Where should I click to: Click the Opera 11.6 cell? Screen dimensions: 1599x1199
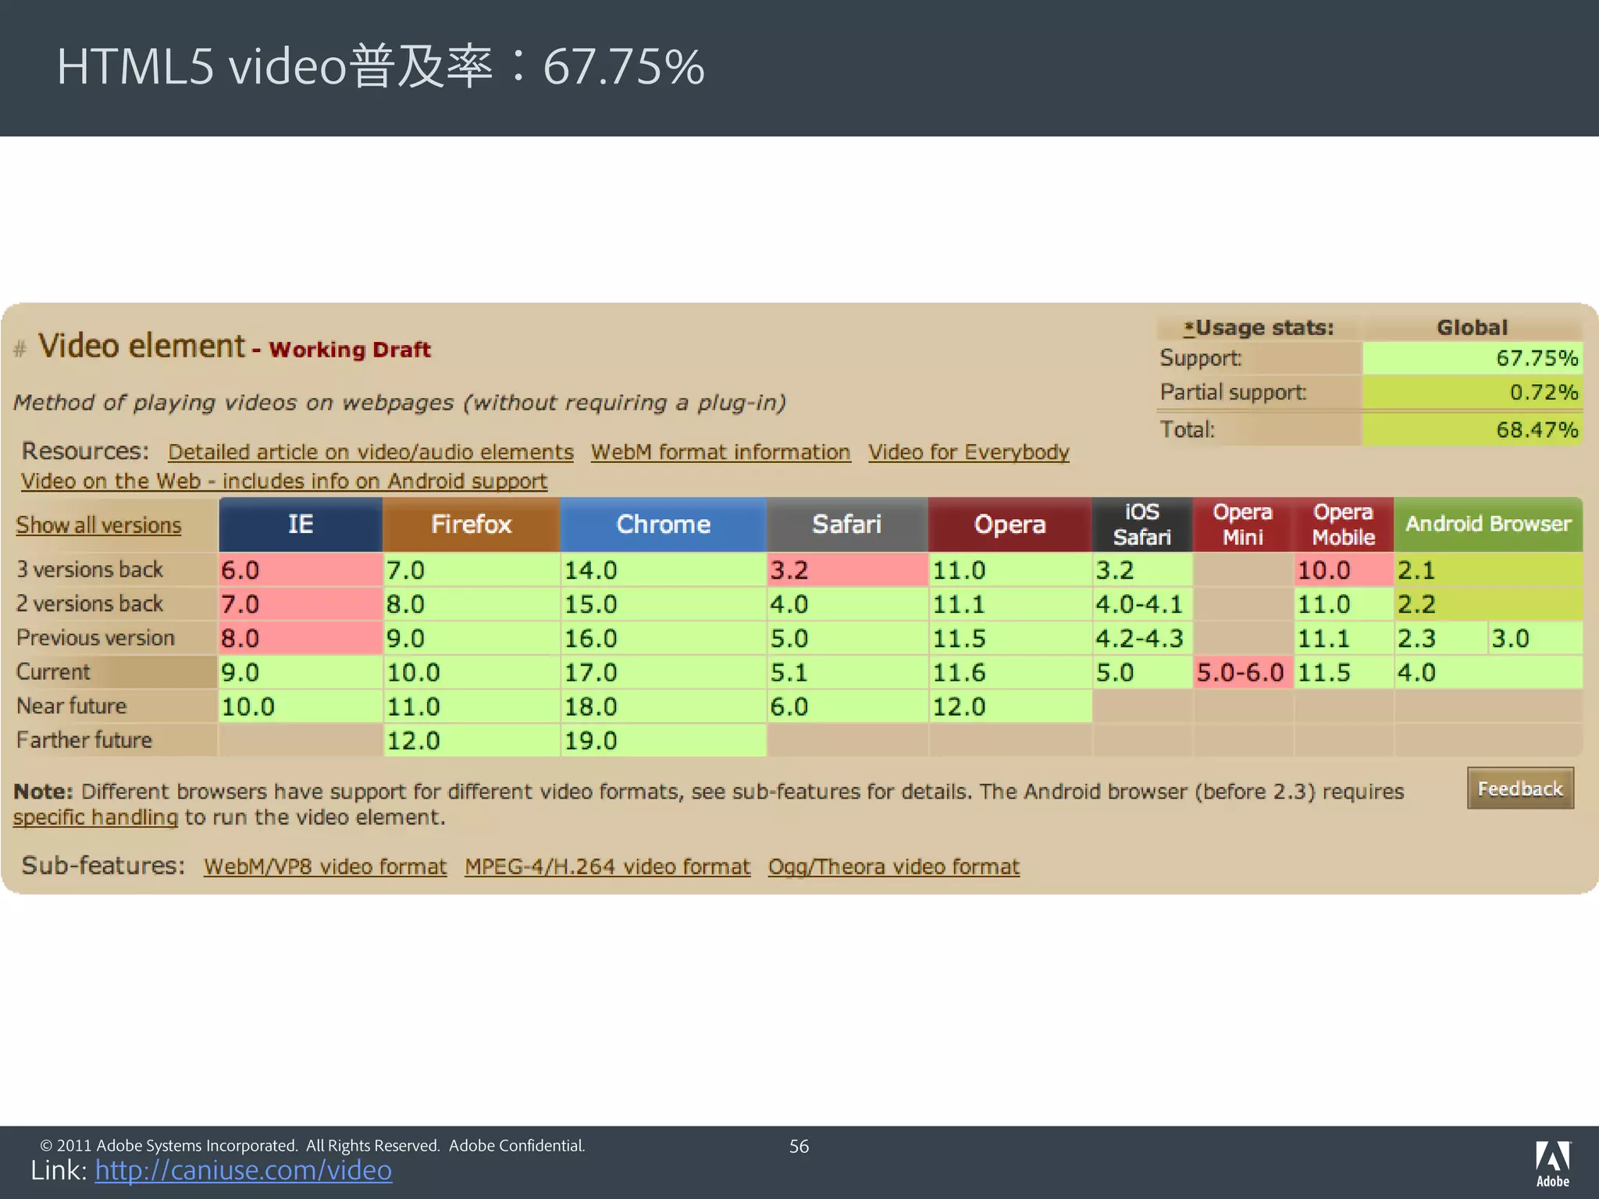pyautogui.click(x=1010, y=672)
